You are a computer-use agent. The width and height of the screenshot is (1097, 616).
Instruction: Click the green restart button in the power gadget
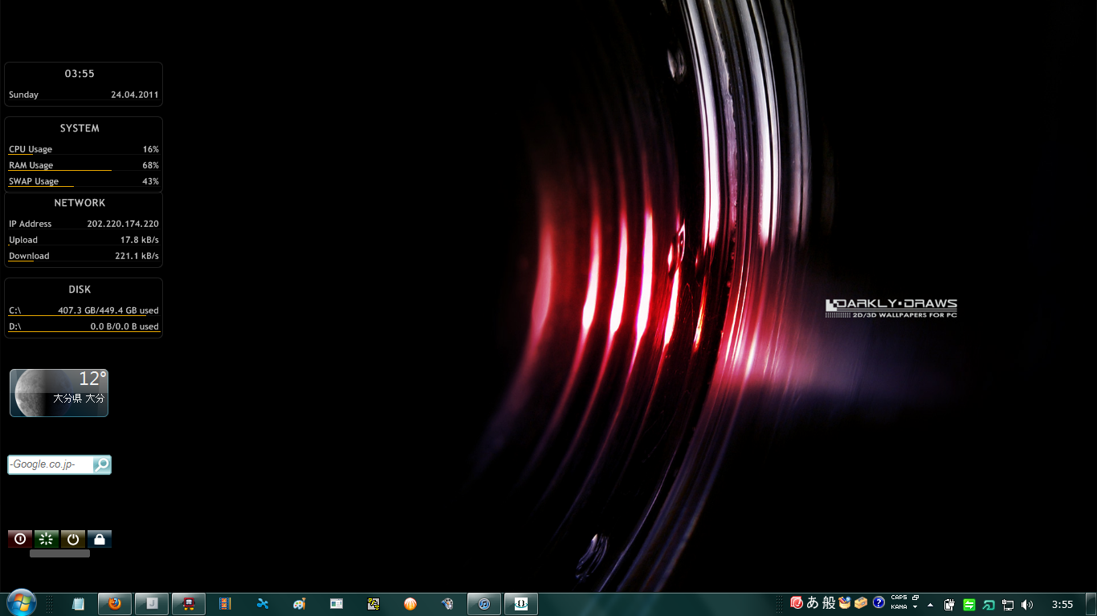(47, 539)
